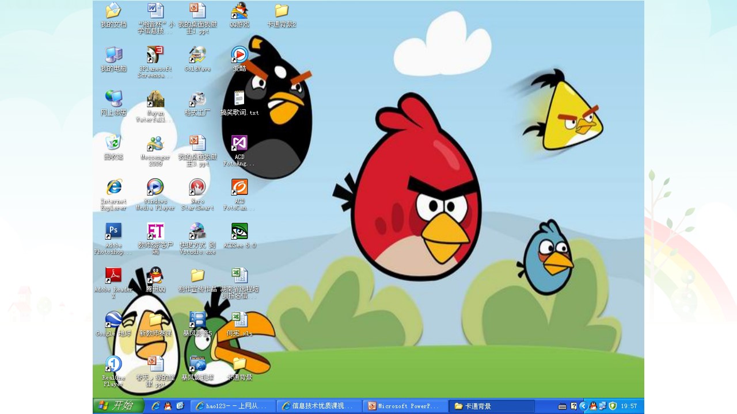Switch to hao123 browser taskbar window

(x=233, y=406)
